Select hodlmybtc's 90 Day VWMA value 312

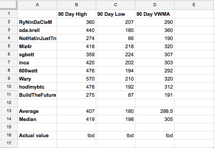(155, 87)
